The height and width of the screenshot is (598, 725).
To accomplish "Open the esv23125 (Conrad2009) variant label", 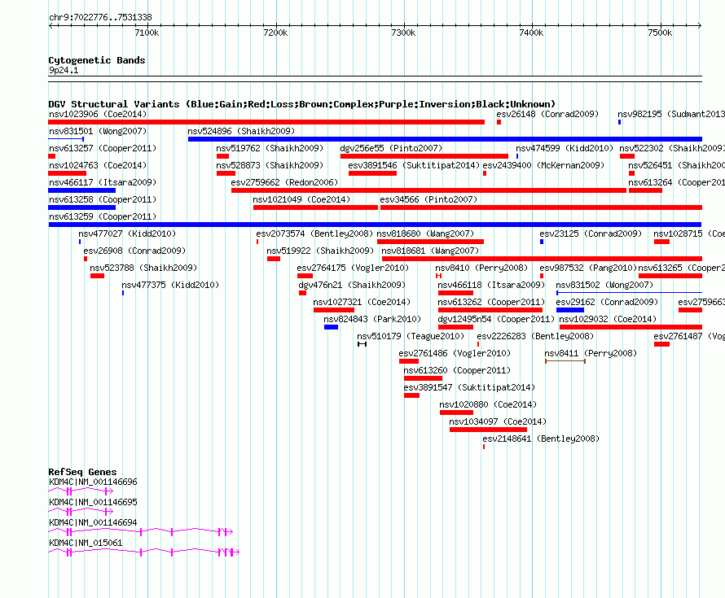I will click(591, 234).
